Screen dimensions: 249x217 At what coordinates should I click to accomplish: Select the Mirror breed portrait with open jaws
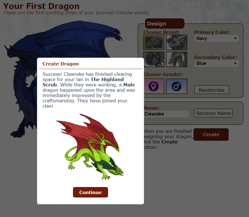point(177,59)
